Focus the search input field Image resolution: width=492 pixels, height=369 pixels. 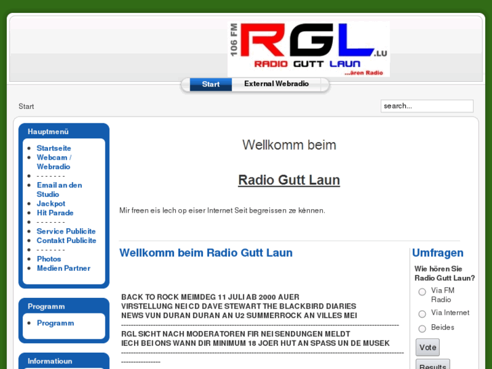point(427,106)
